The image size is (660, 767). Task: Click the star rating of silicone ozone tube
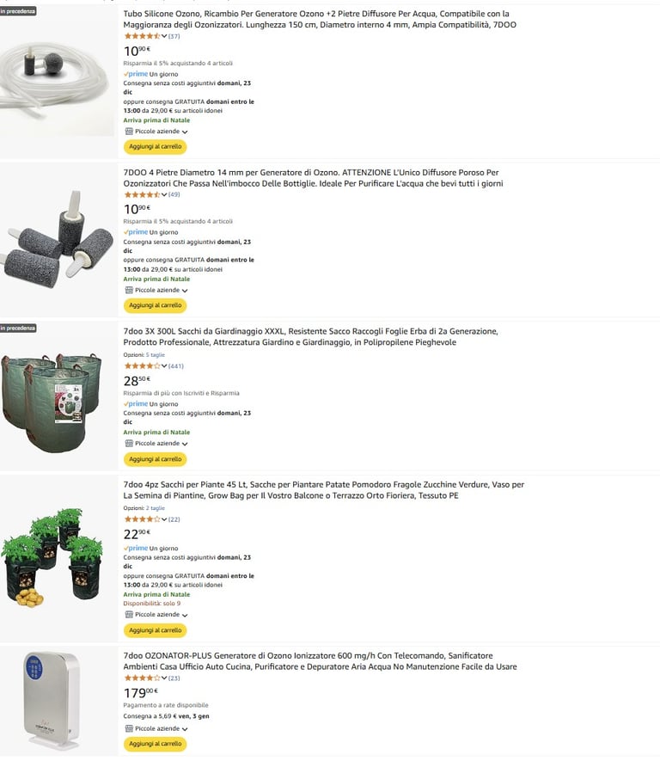[143, 36]
